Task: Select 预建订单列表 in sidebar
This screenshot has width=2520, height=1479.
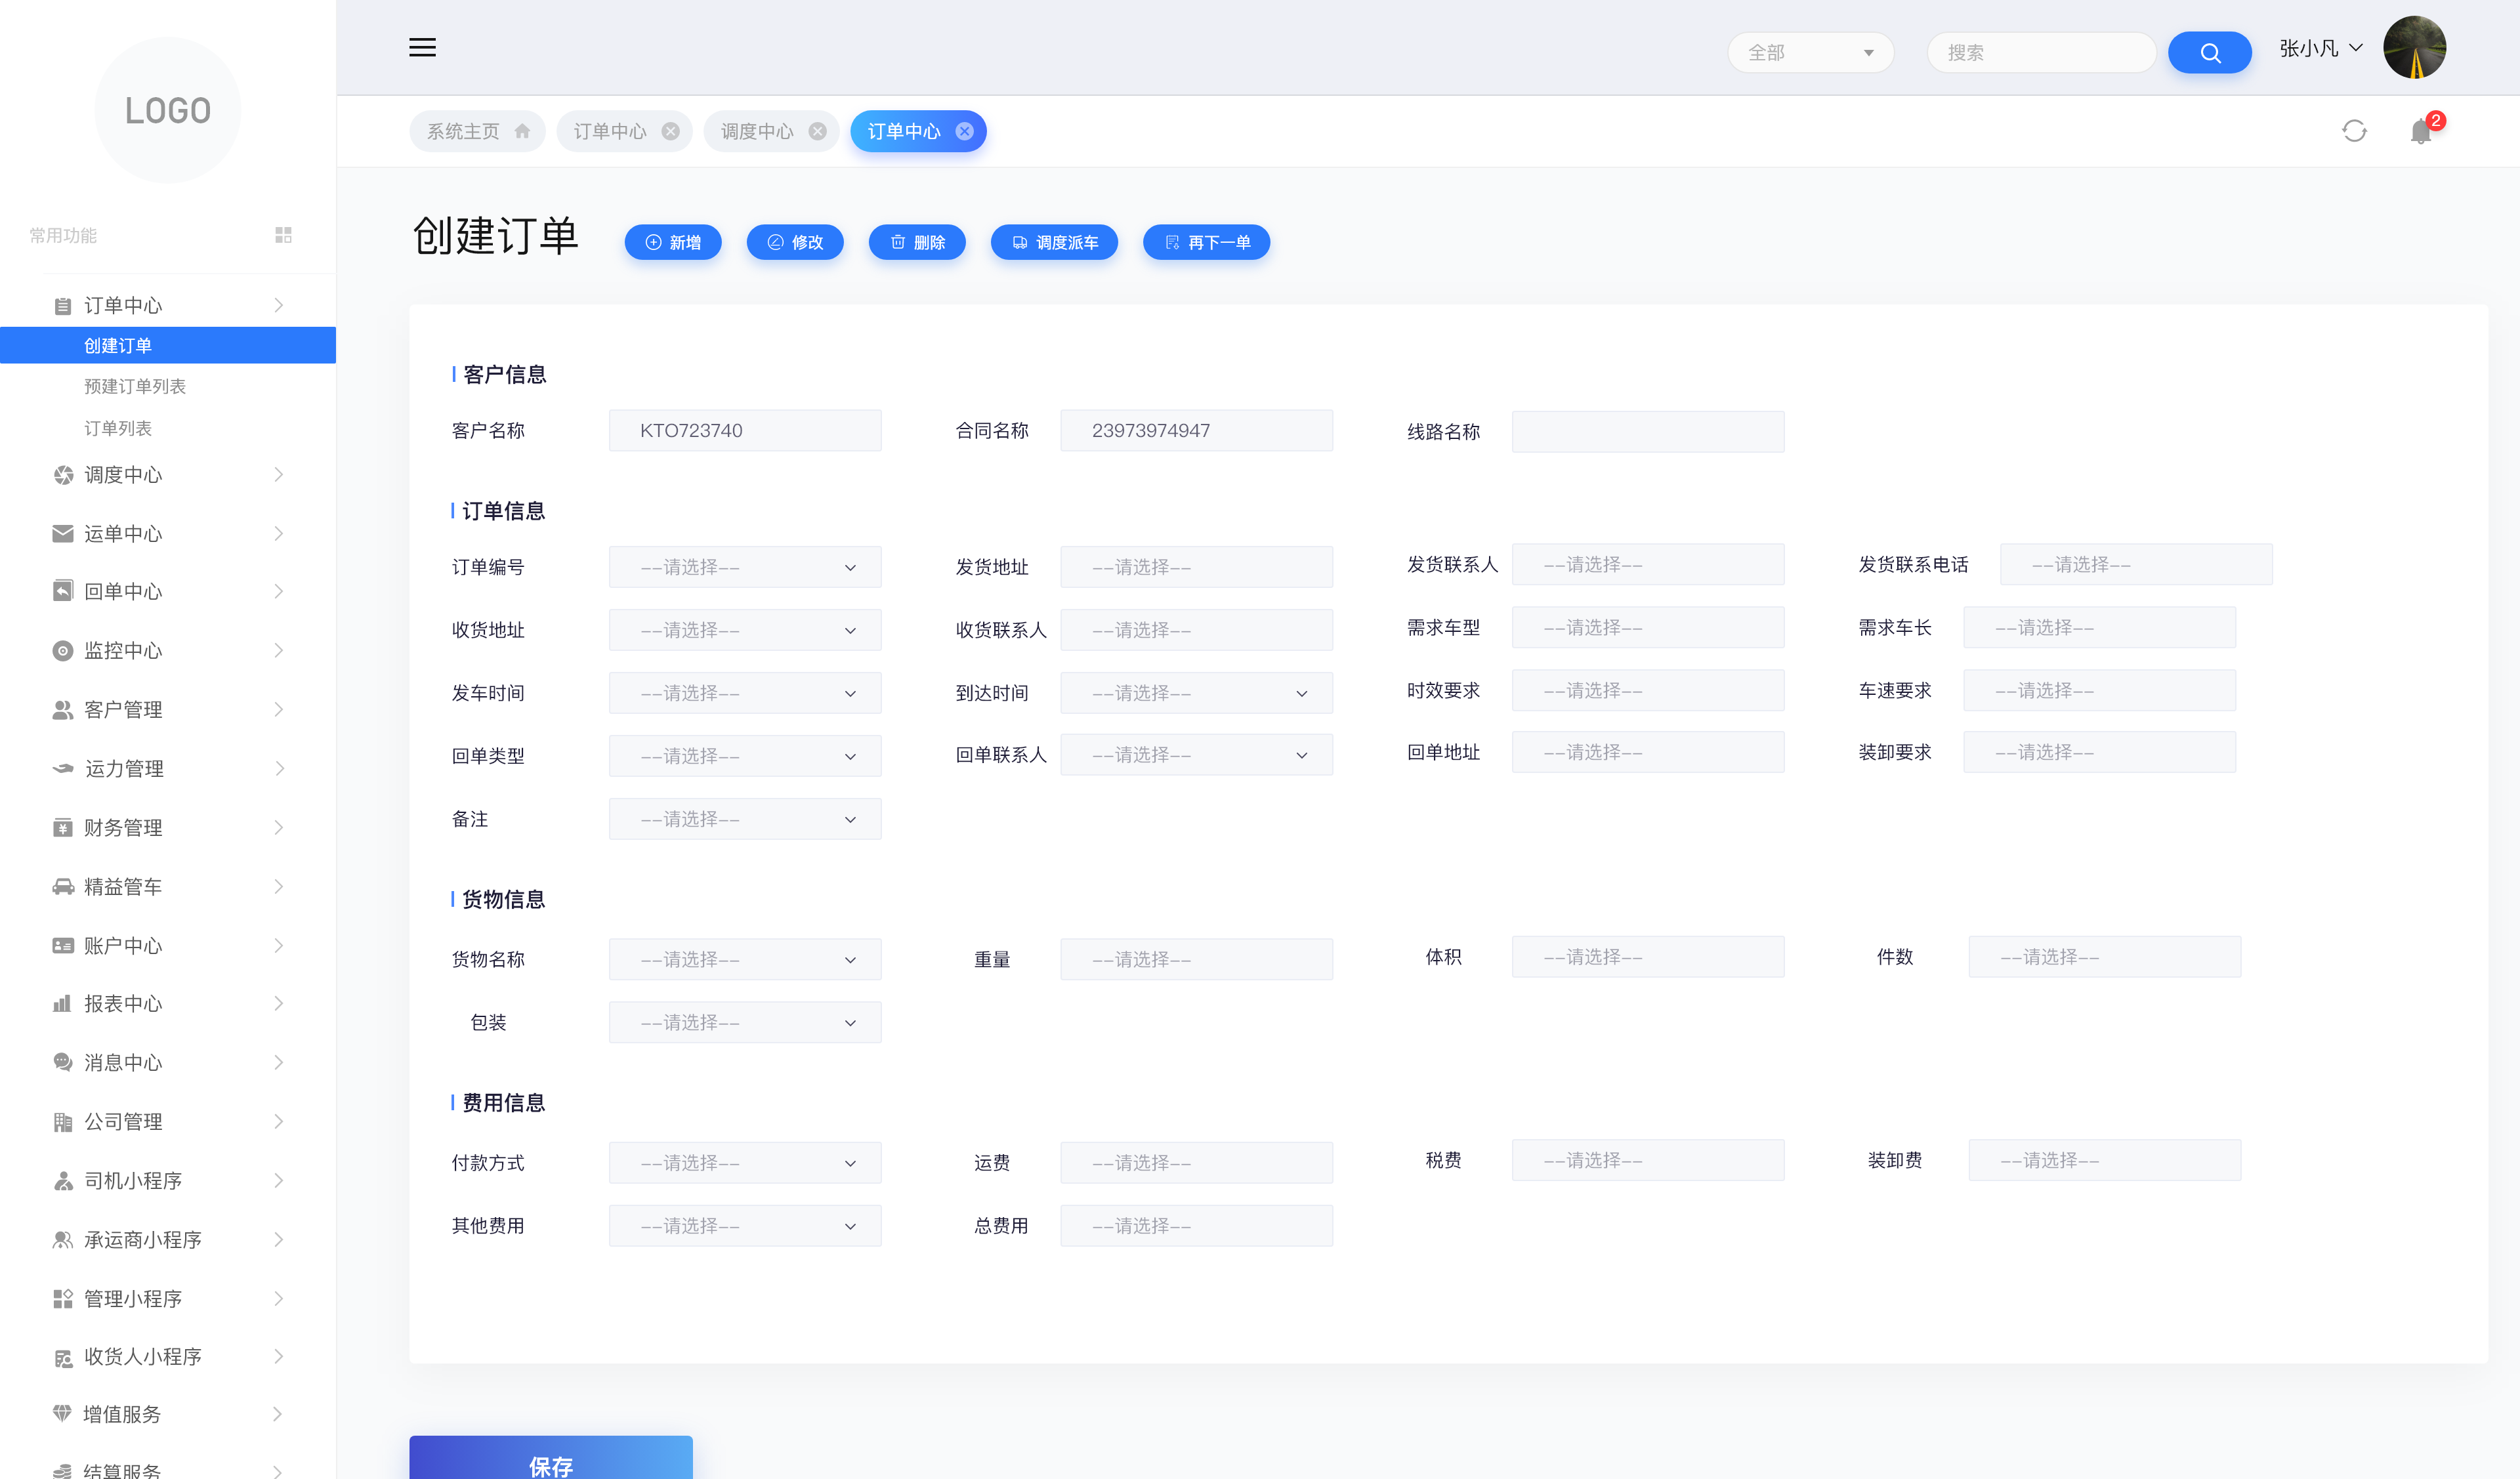Action: 135,386
